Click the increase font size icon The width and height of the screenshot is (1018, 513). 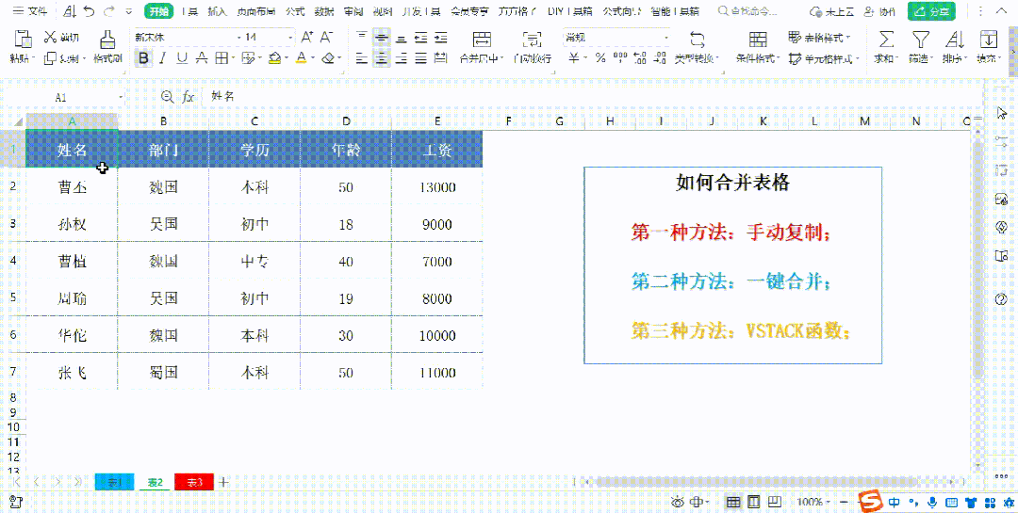point(306,38)
